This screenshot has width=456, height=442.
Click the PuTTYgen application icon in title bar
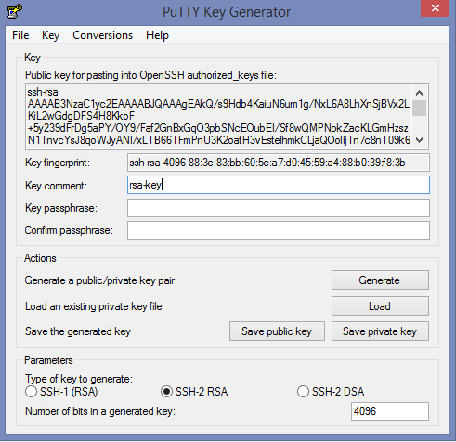14,11
